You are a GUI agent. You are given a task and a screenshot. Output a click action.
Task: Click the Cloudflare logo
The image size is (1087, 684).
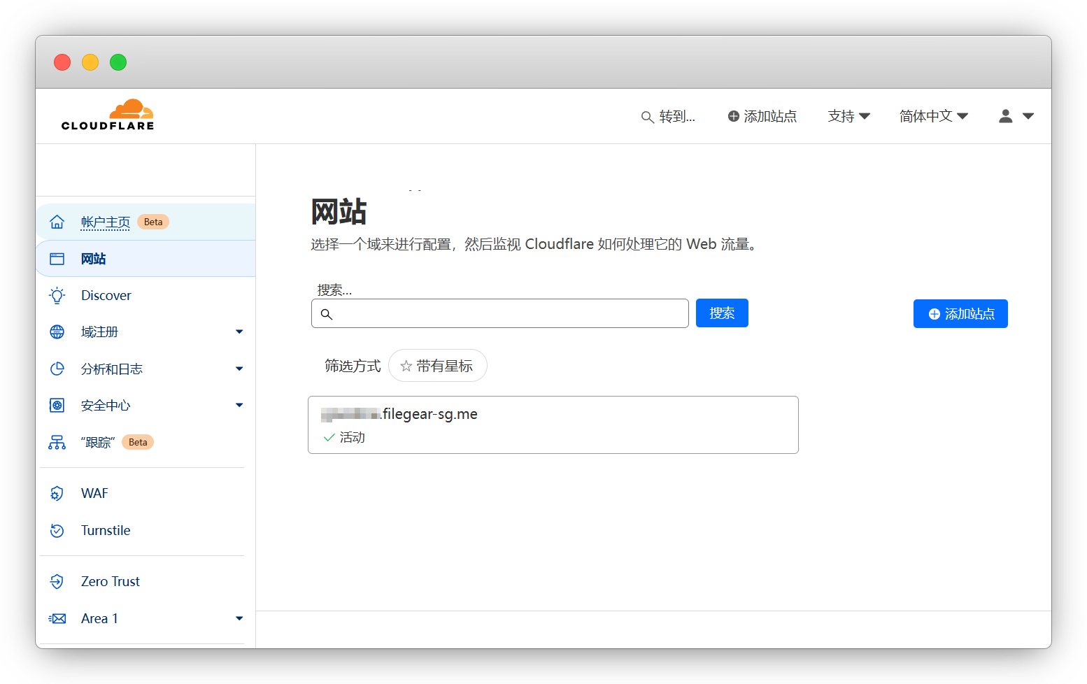(x=108, y=115)
